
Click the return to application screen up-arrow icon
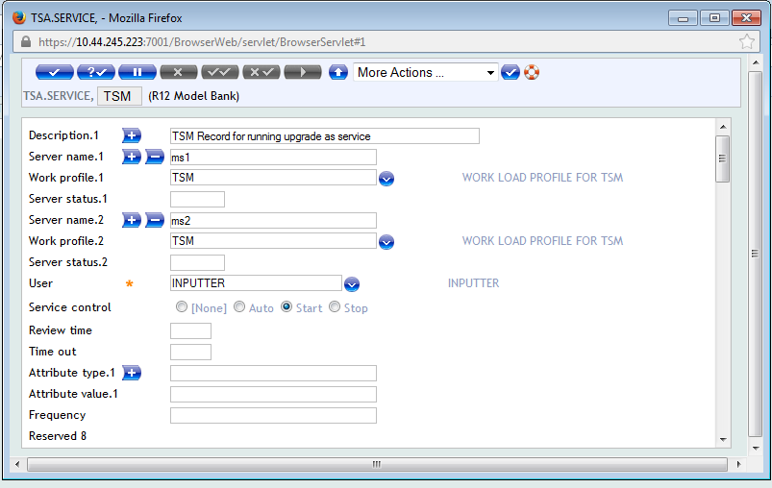[338, 72]
